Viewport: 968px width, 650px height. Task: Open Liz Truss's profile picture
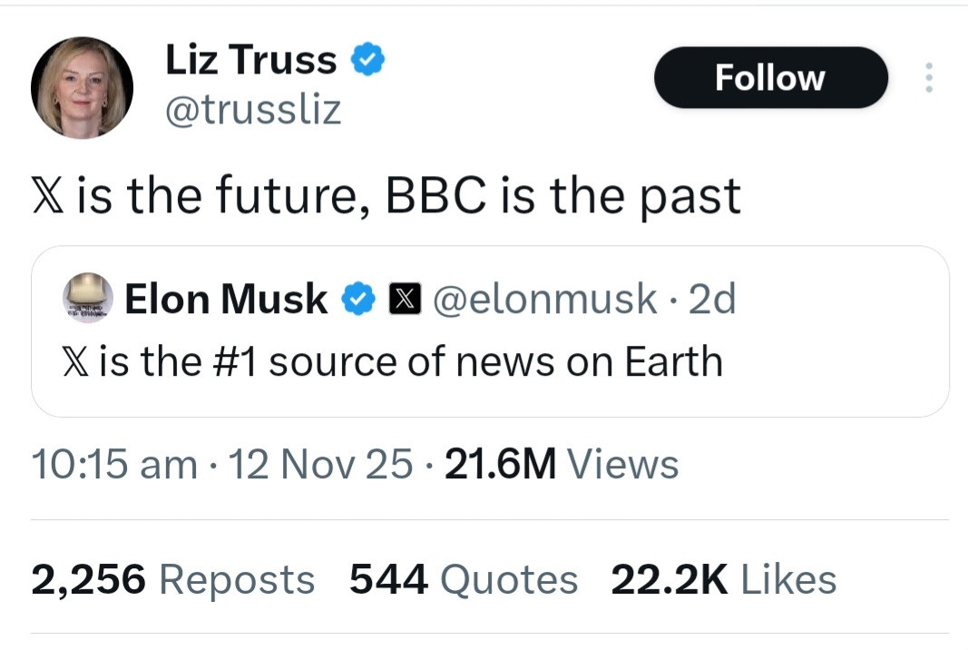click(83, 88)
